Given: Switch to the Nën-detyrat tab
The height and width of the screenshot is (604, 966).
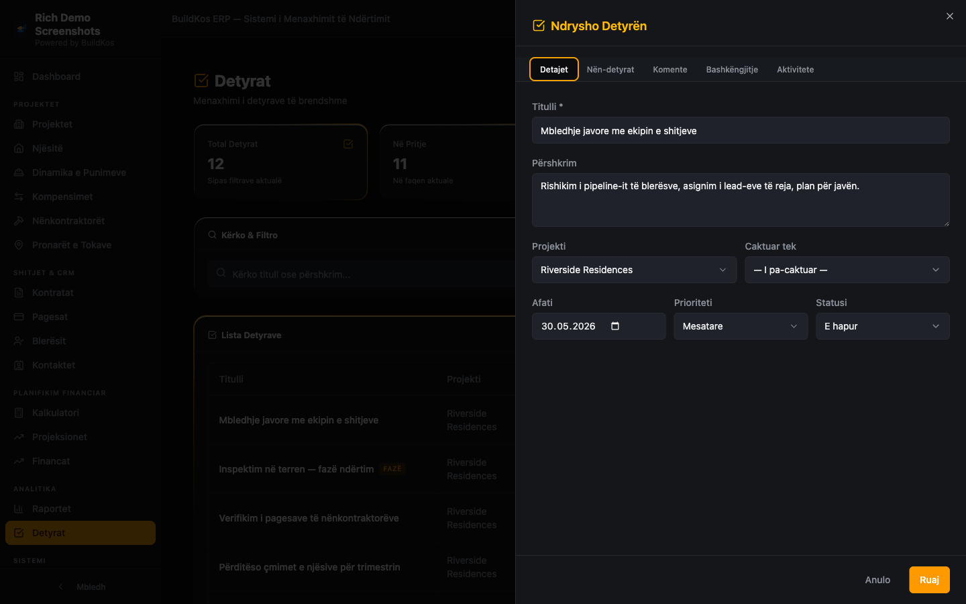Looking at the screenshot, I should [610, 69].
